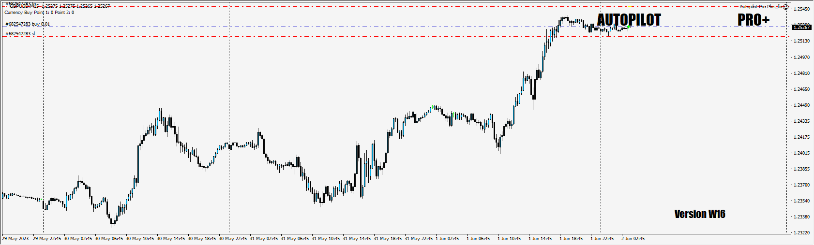
Task: Click the green buy entry arrow marker
Action: (x=628, y=27)
